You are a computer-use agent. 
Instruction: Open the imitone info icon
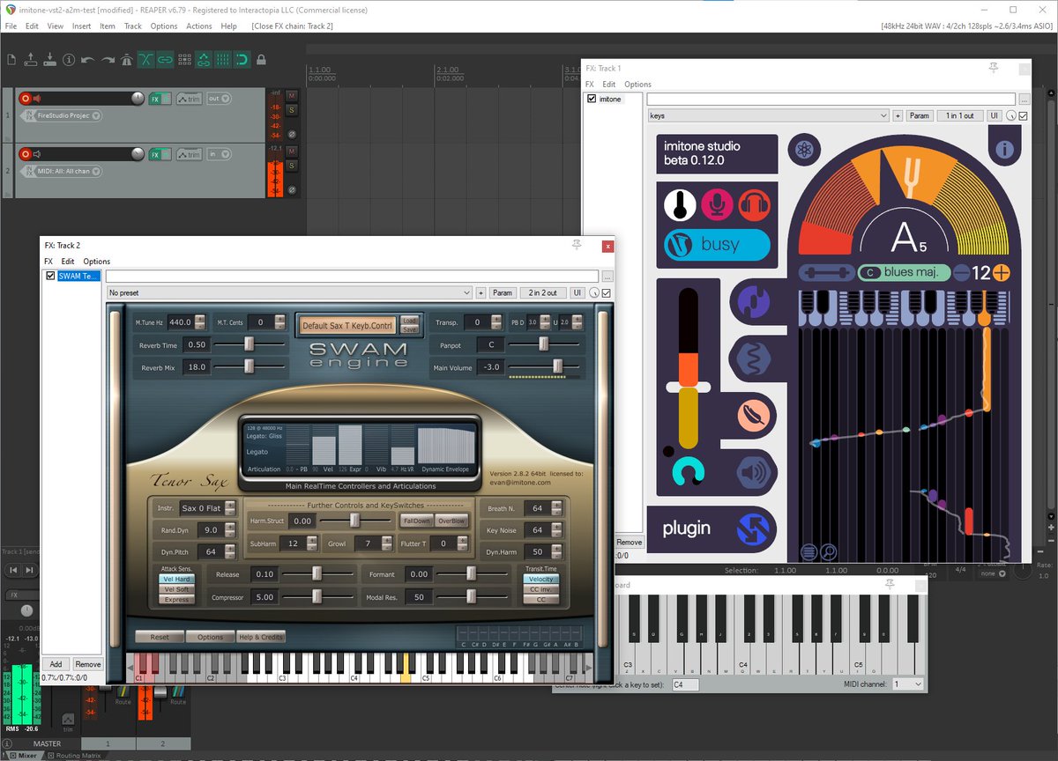pyautogui.click(x=1004, y=150)
